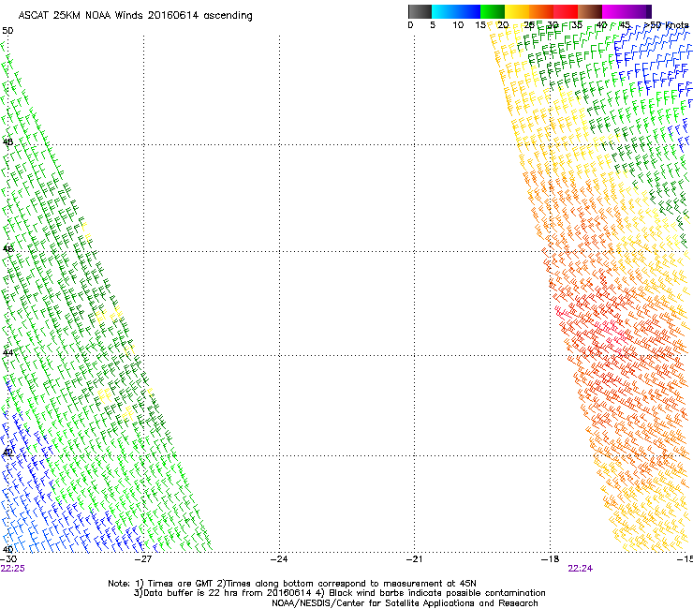Click the yellow 20-25 knots color segment

click(517, 11)
